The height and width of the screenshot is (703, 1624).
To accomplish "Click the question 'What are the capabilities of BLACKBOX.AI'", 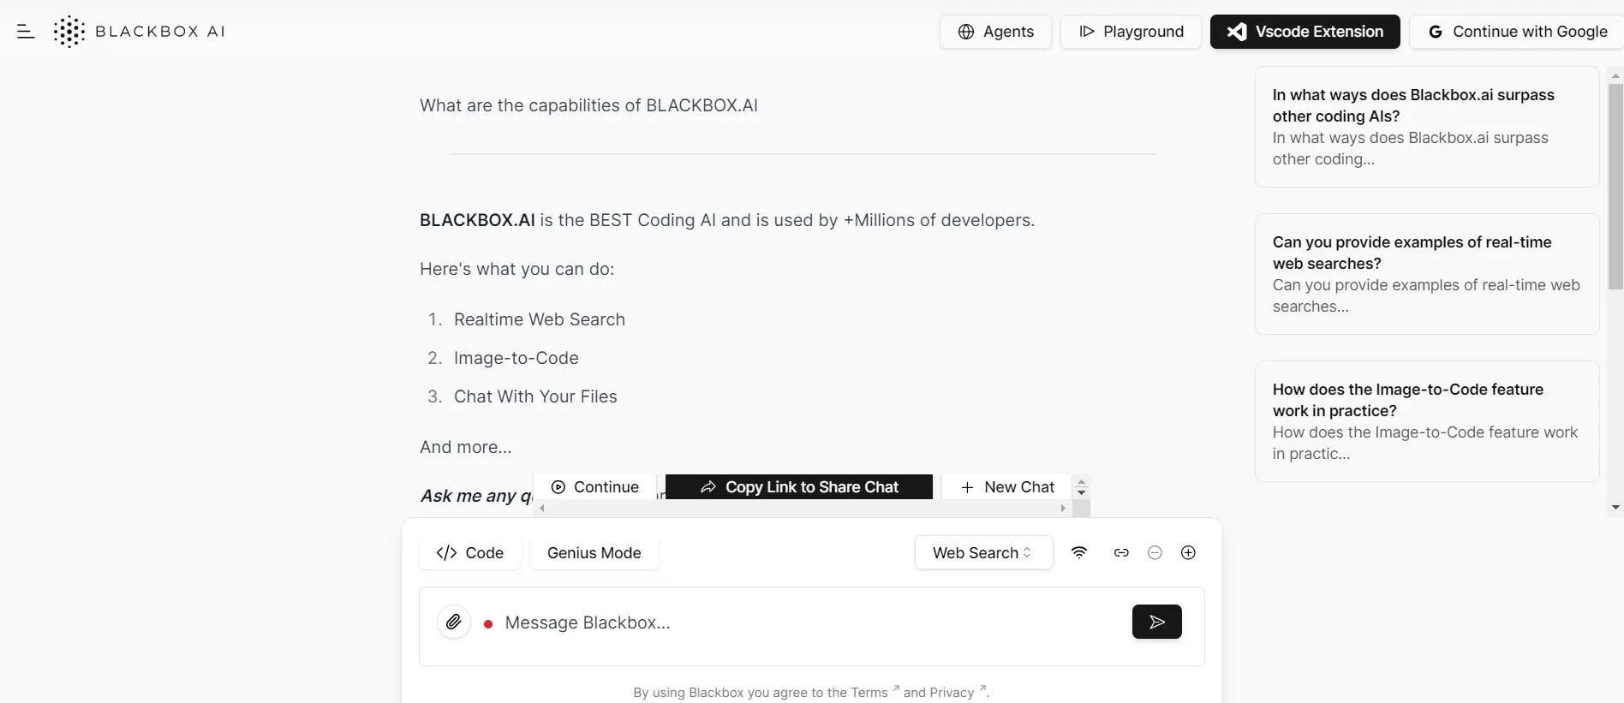I will click(x=588, y=105).
